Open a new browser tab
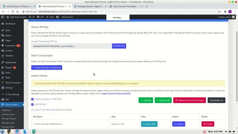The image size is (238, 134). (147, 6)
